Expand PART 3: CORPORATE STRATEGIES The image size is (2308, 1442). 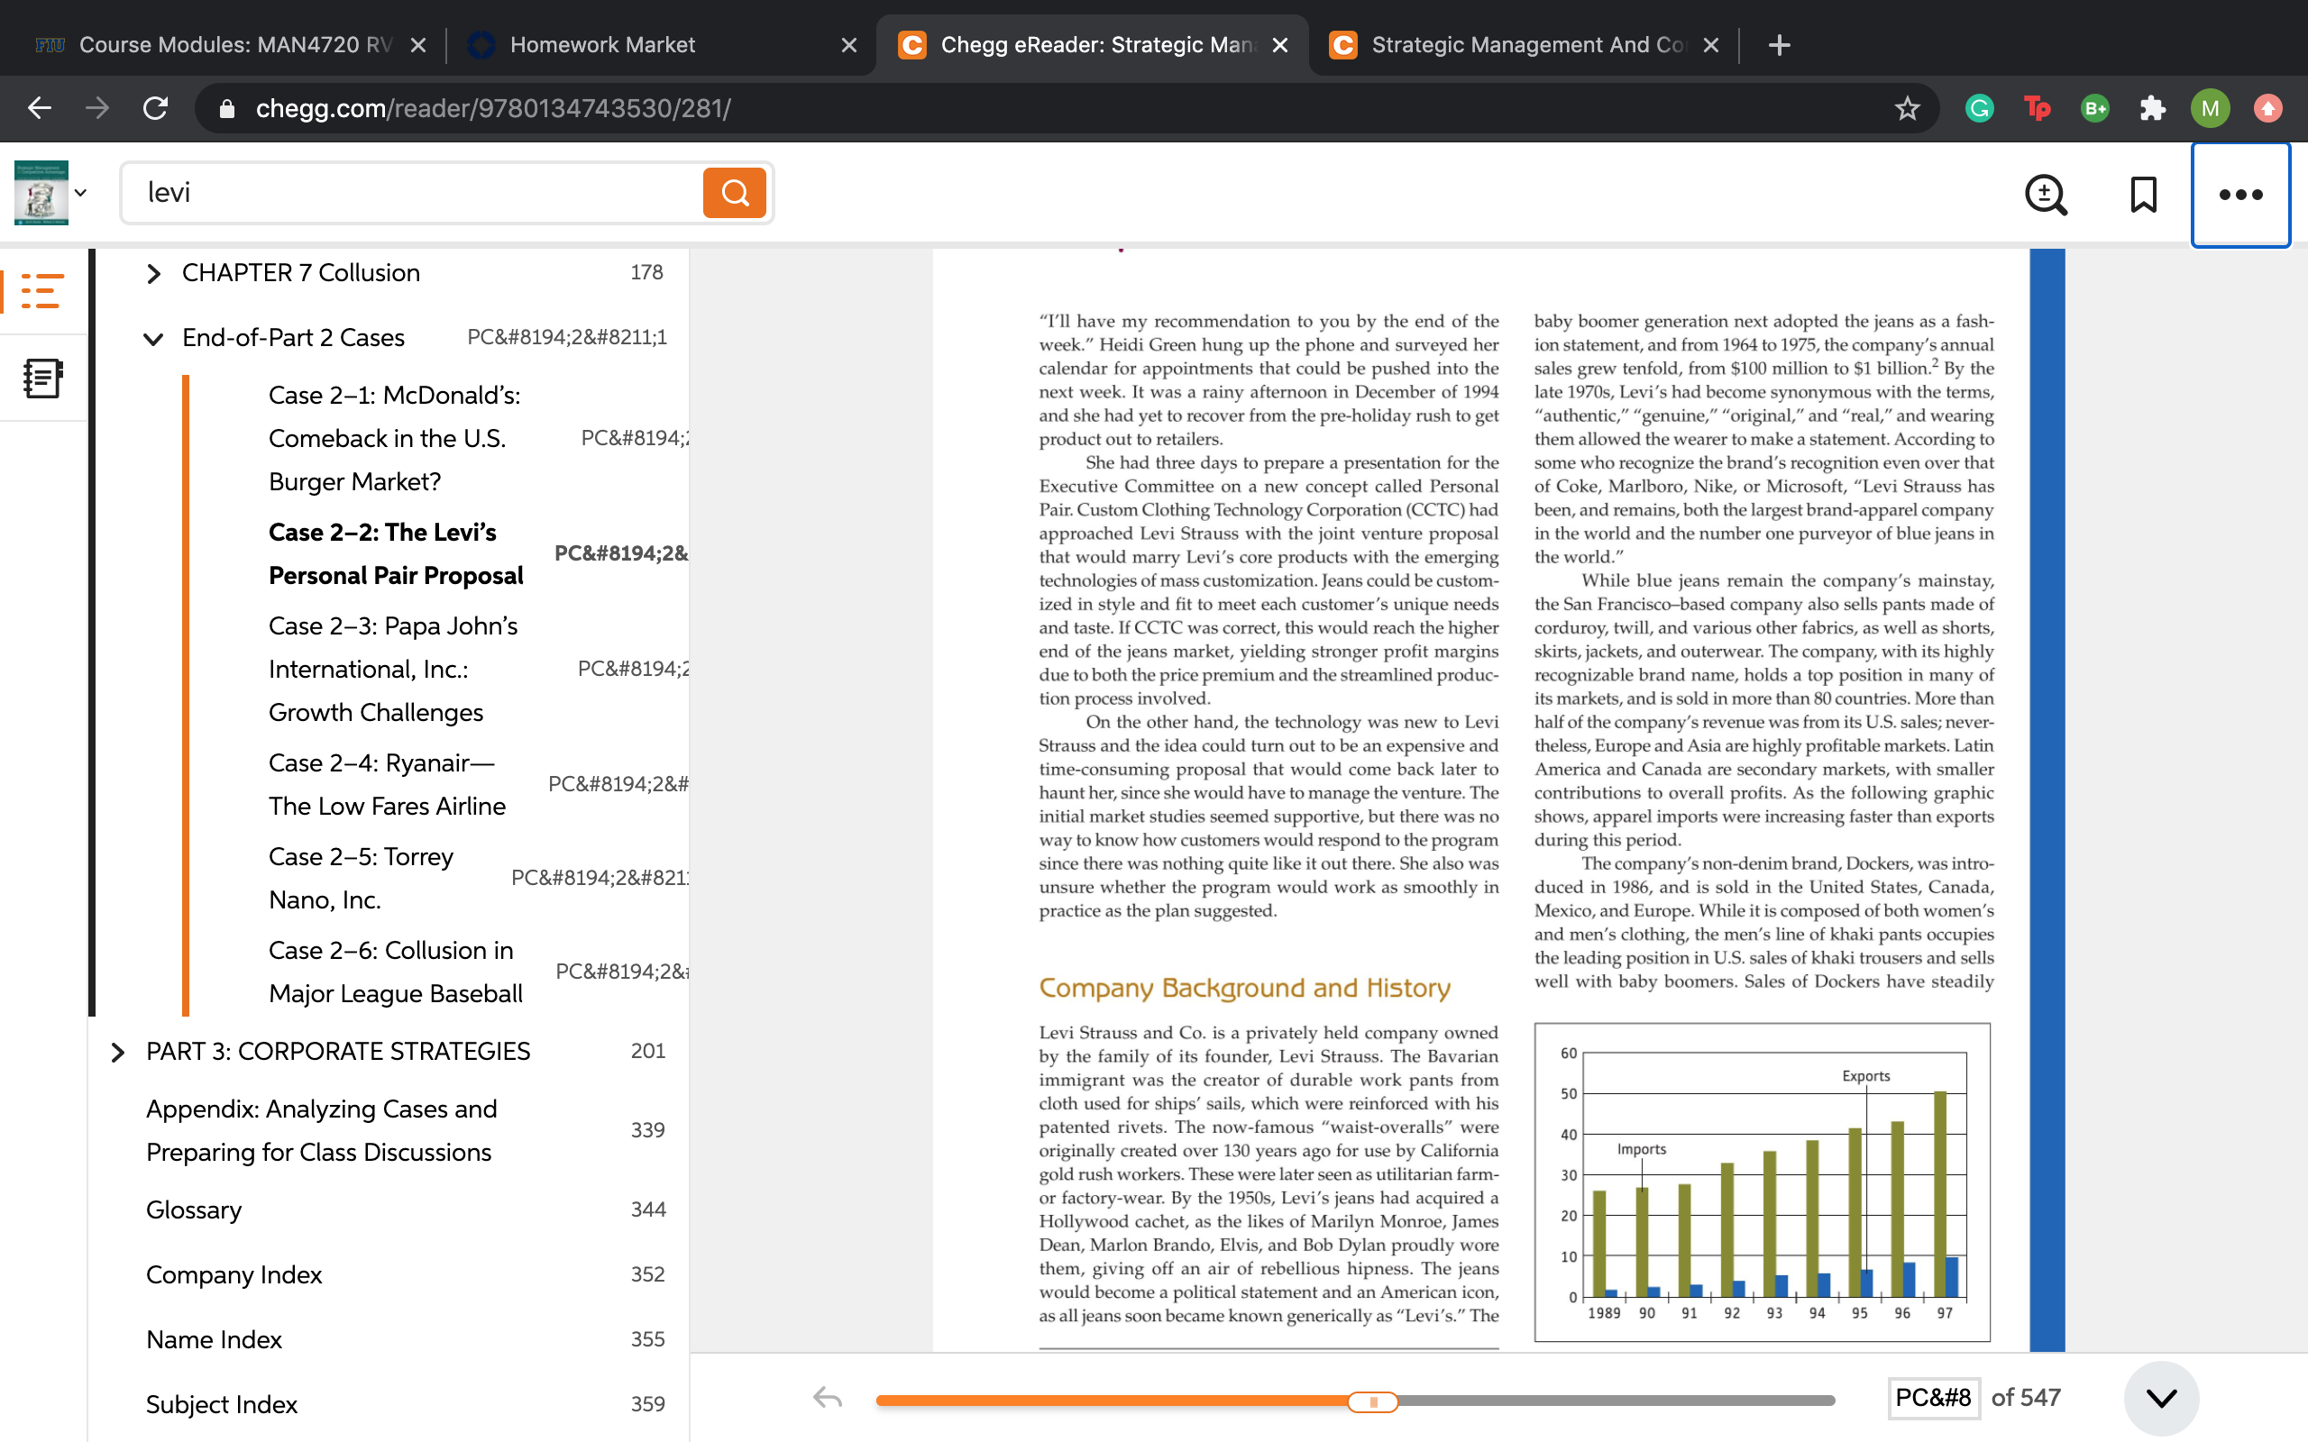click(x=117, y=1052)
